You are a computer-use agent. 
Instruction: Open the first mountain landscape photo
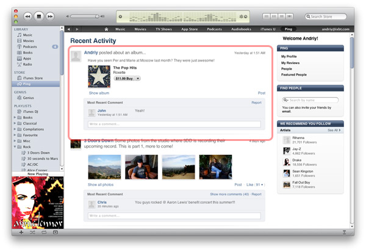click(x=104, y=167)
